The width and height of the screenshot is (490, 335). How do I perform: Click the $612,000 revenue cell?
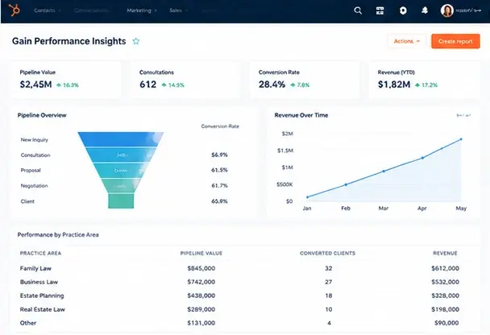pyautogui.click(x=446, y=268)
